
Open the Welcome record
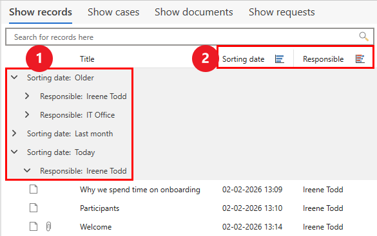coord(95,226)
